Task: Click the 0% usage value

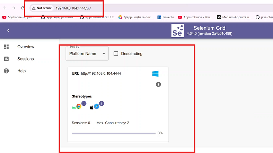Action: click(160, 133)
